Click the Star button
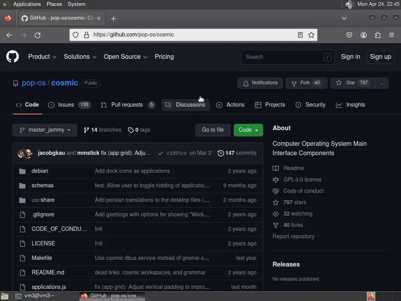 click(x=353, y=83)
